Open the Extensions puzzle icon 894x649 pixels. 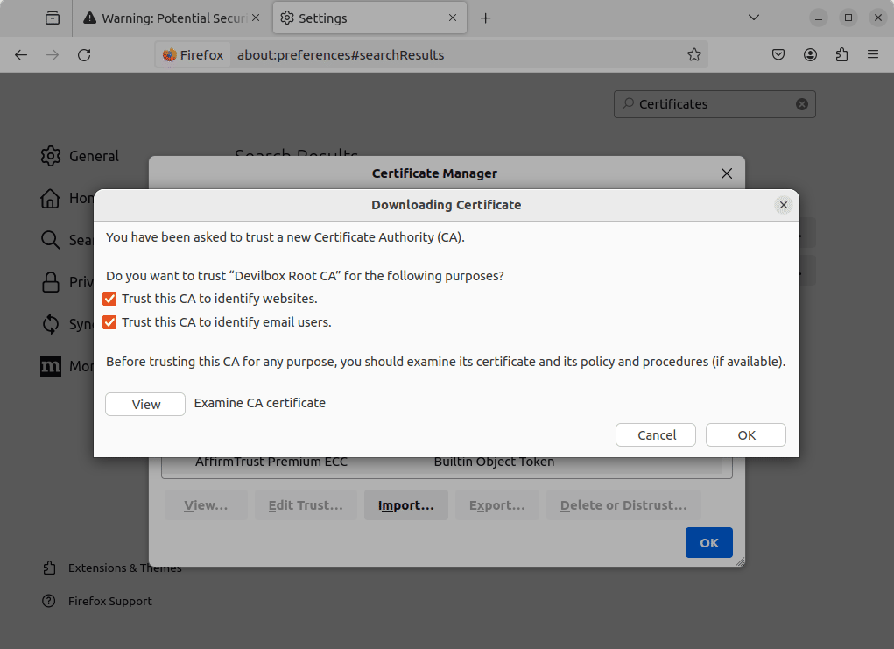click(x=841, y=55)
